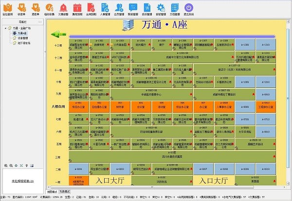Select vacant room A-0710
This screenshot has width=292, height=201.
(266, 119)
